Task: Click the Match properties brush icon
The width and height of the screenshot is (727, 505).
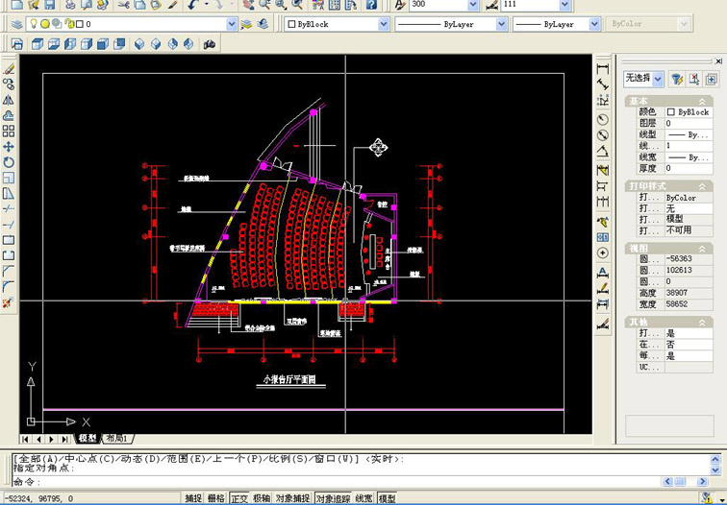Action: click(x=173, y=5)
